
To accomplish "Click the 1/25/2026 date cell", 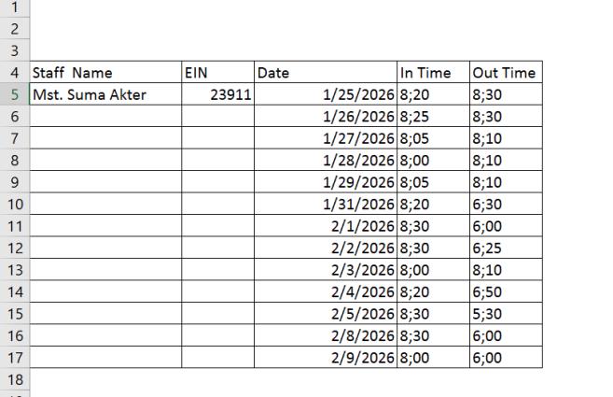I will click(326, 94).
